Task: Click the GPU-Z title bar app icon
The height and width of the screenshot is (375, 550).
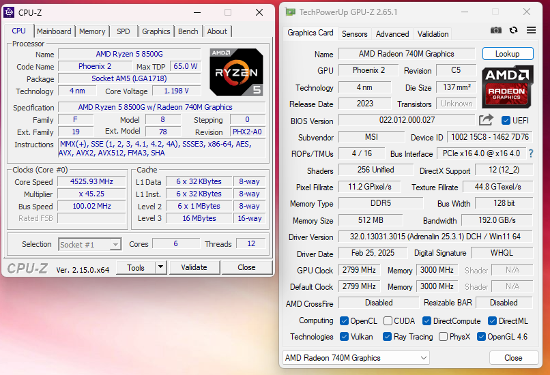Action: (290, 12)
